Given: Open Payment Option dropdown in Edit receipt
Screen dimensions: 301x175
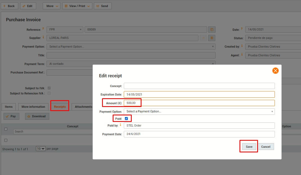Looking at the screenshot, I should 199,112.
